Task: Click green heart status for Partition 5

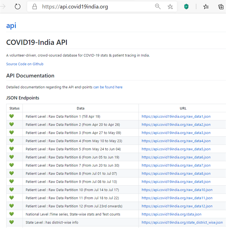Action: [x=12, y=149]
